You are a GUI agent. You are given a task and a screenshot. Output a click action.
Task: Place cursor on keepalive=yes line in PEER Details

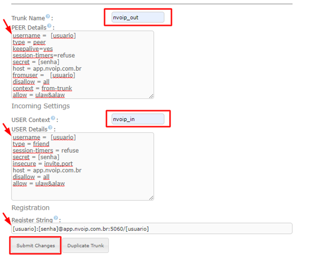[33, 49]
